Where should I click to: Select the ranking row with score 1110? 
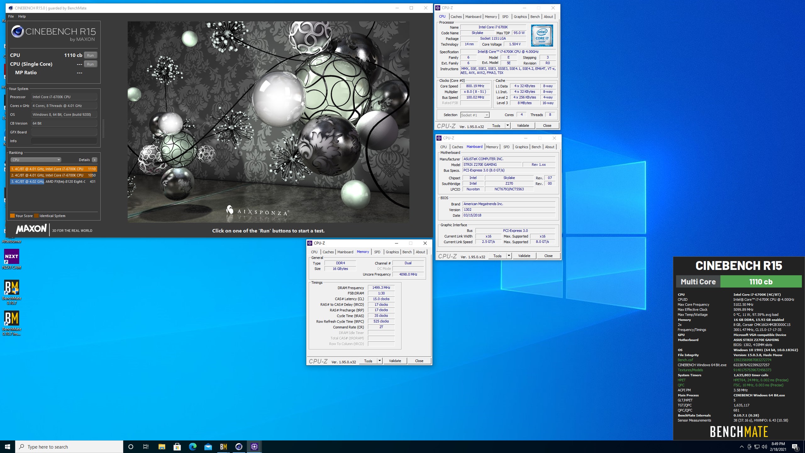tap(53, 169)
